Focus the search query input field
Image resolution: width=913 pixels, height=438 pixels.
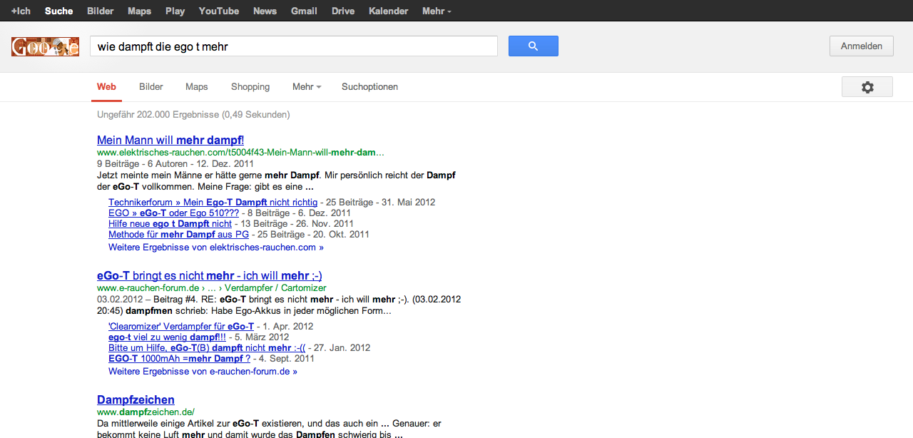[293, 46]
